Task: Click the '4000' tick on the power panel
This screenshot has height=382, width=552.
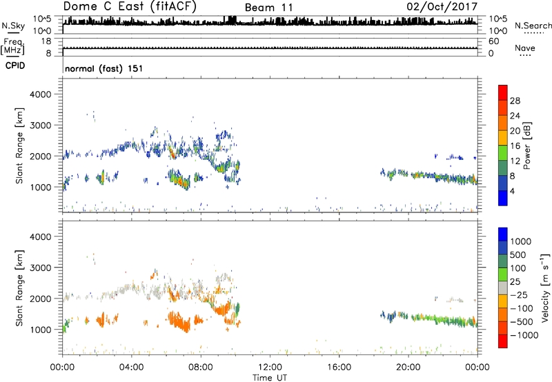Action: (x=40, y=94)
